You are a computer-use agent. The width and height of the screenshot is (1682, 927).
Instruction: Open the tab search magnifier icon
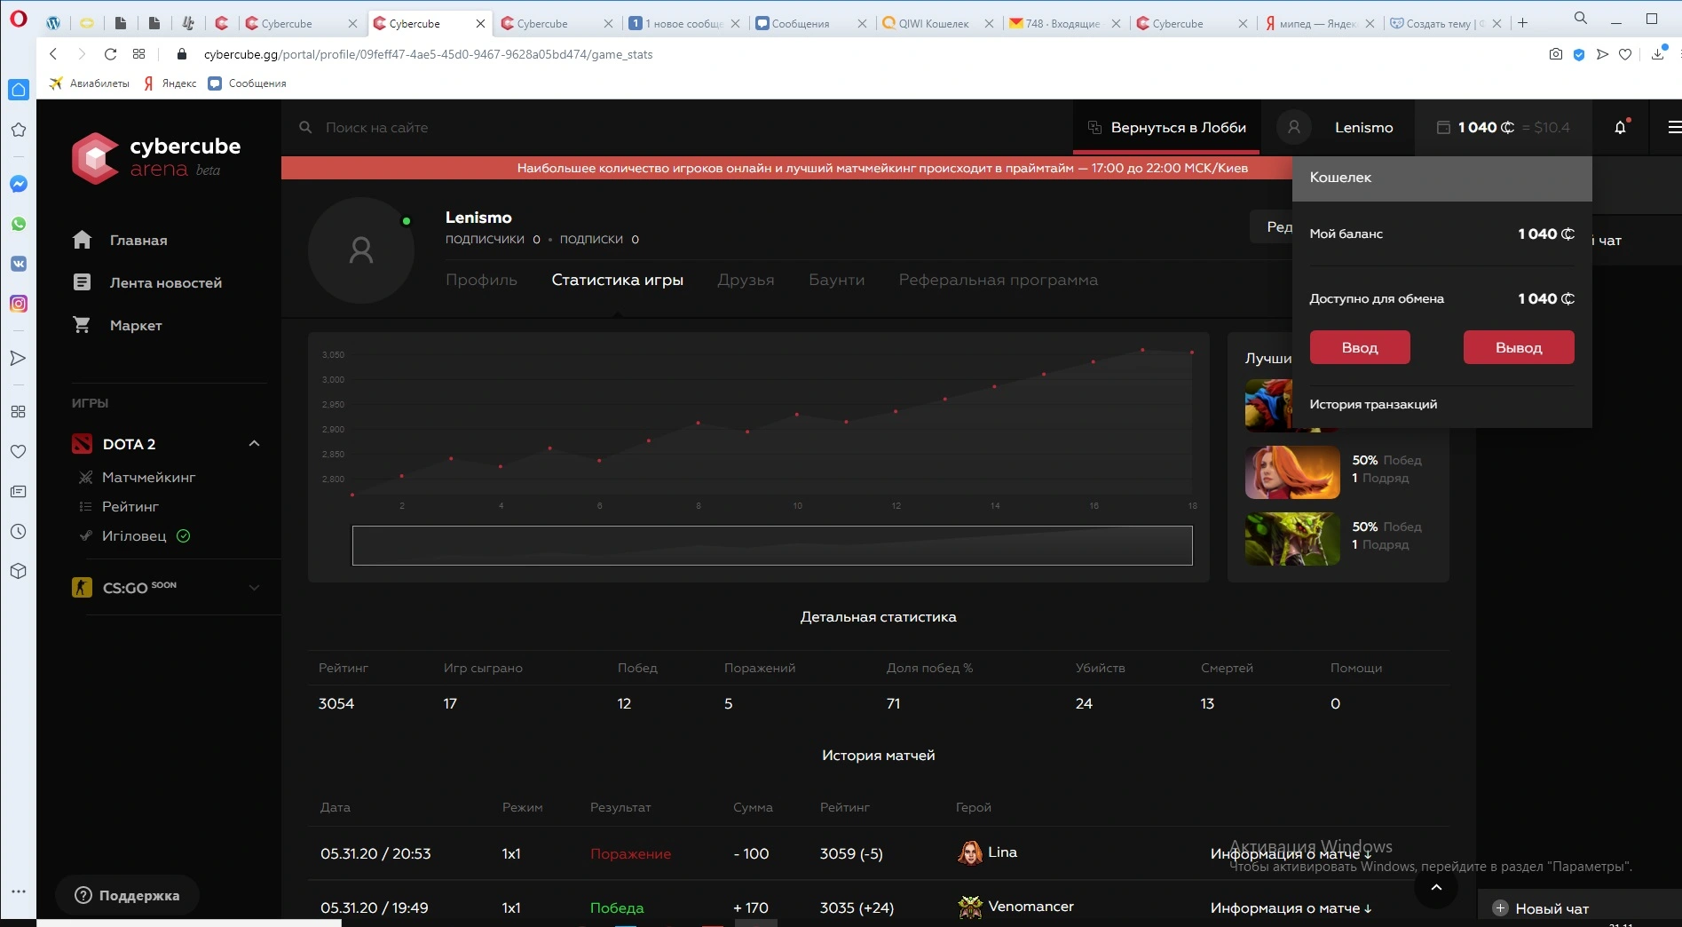pyautogui.click(x=1580, y=18)
